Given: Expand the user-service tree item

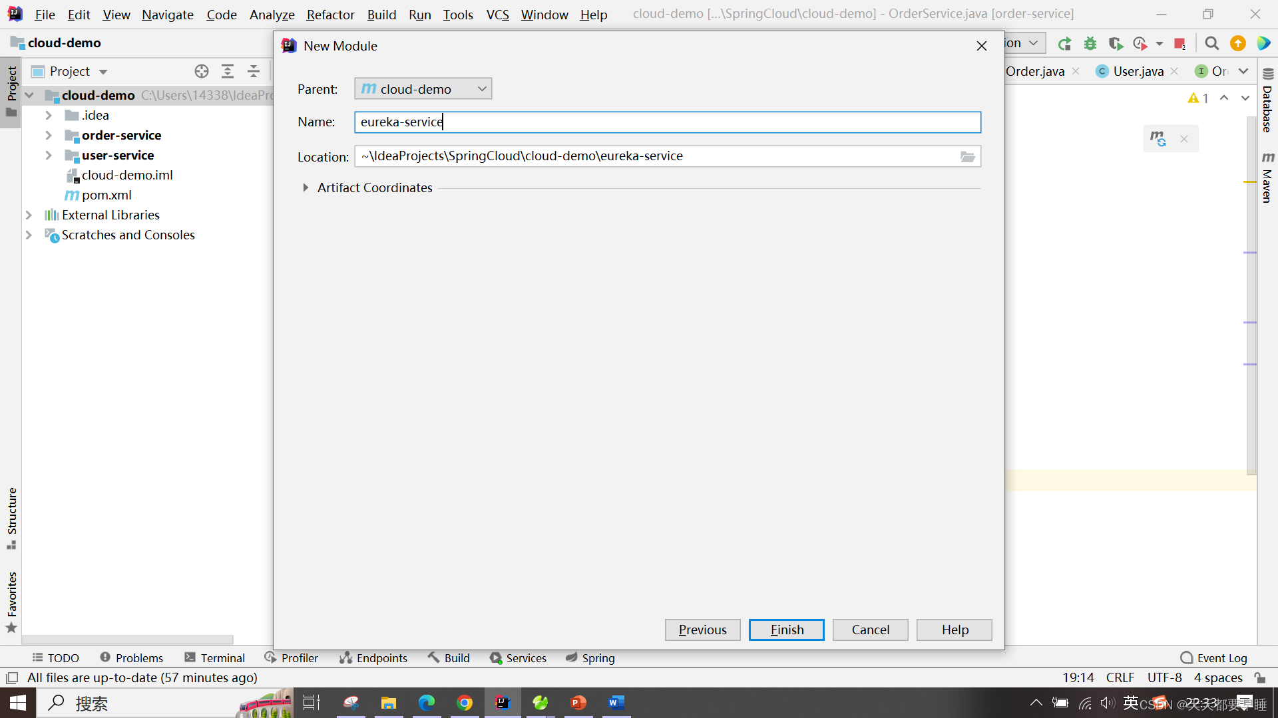Looking at the screenshot, I should point(49,154).
